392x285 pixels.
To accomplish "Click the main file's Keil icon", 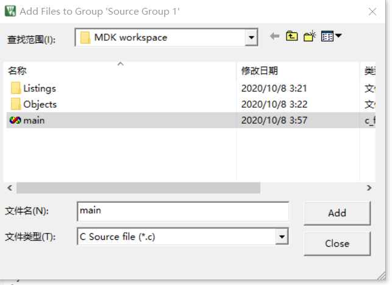I will pos(15,121).
